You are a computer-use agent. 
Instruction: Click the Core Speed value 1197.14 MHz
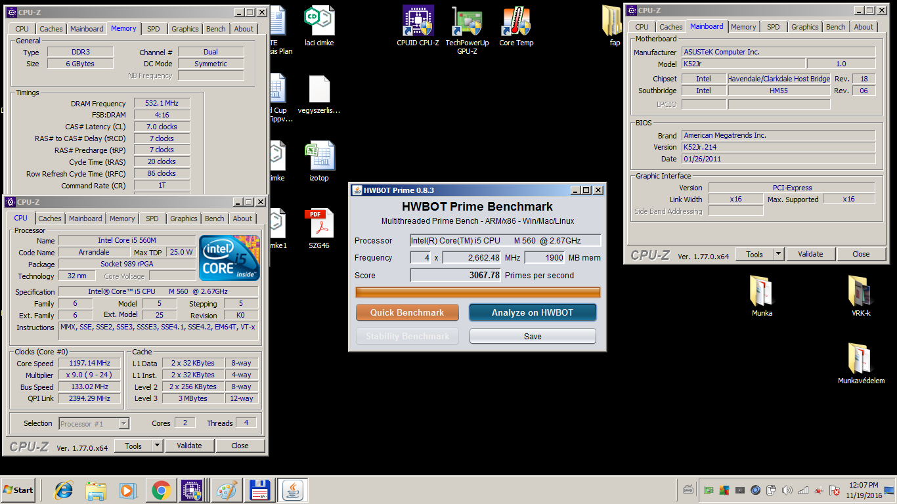89,364
